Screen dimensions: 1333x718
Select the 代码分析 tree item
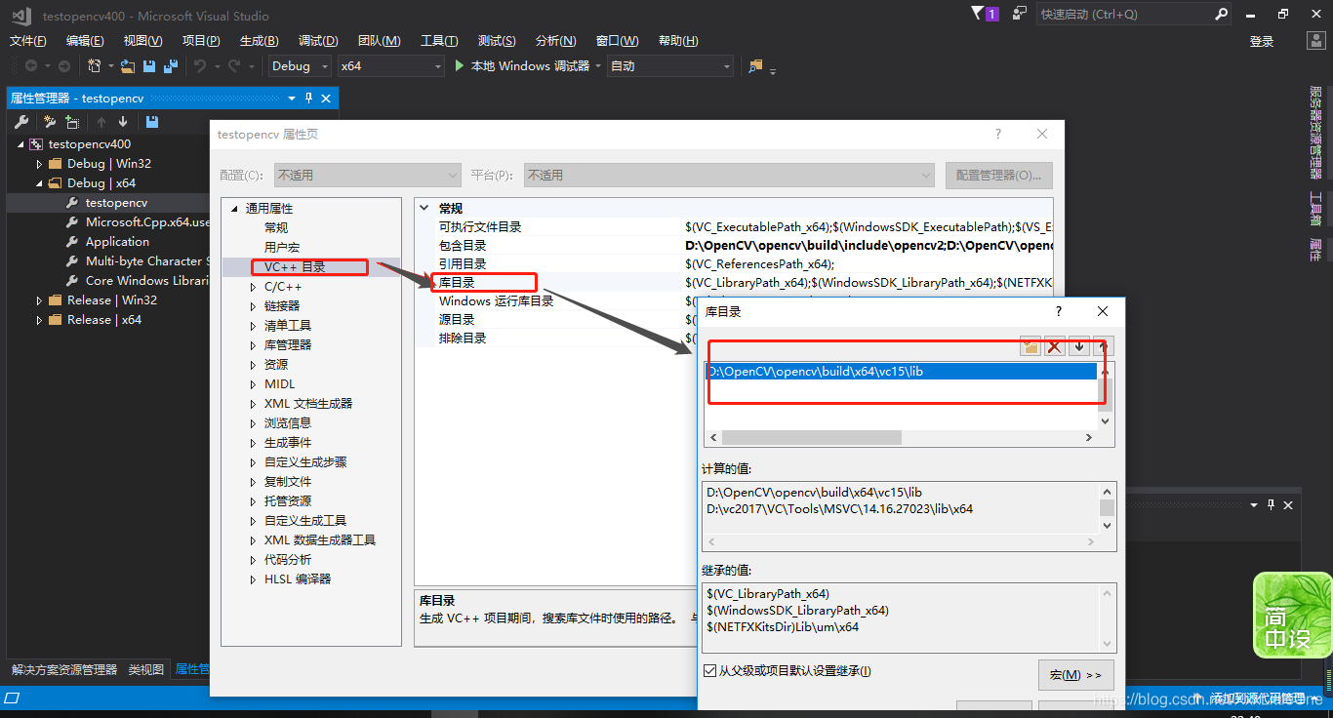(288, 560)
